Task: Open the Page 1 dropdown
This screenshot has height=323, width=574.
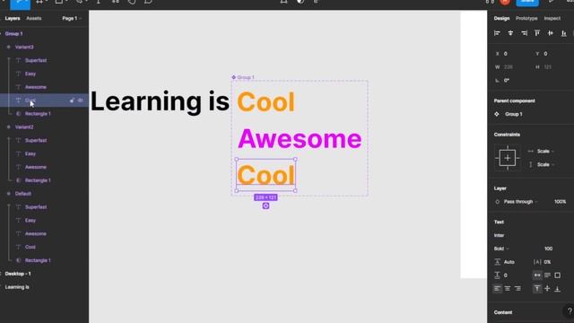Action: point(72,18)
